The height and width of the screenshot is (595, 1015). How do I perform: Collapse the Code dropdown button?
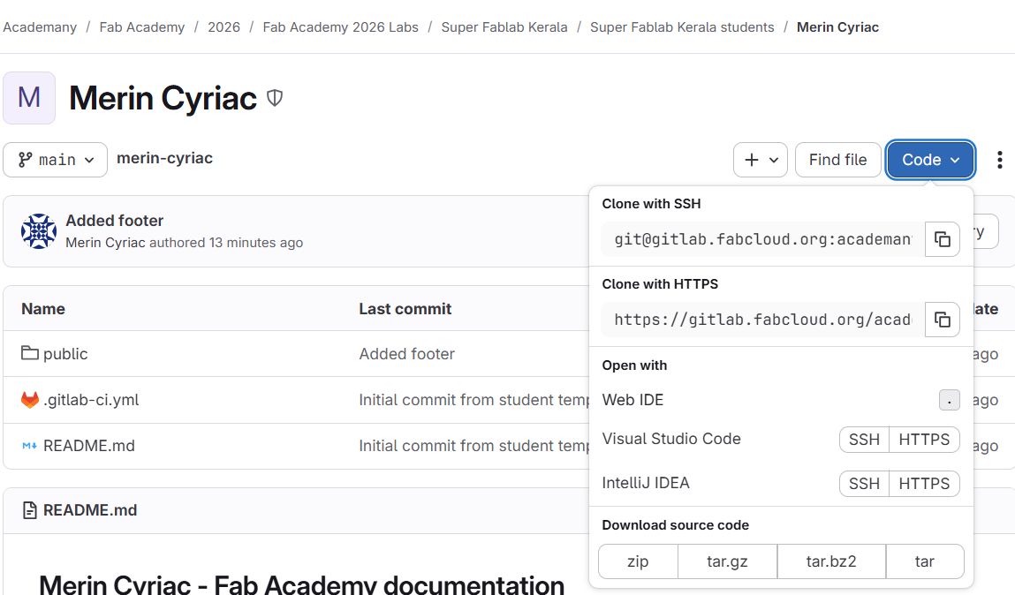point(930,160)
